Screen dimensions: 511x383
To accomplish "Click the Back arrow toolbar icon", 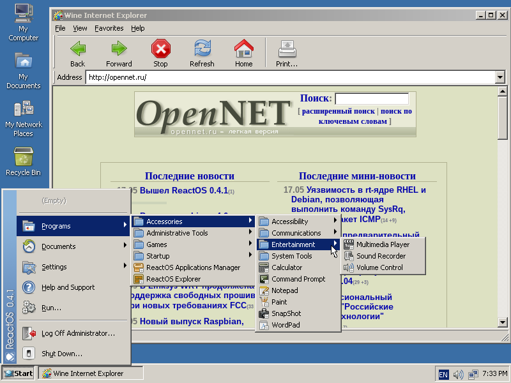I will point(77,49).
